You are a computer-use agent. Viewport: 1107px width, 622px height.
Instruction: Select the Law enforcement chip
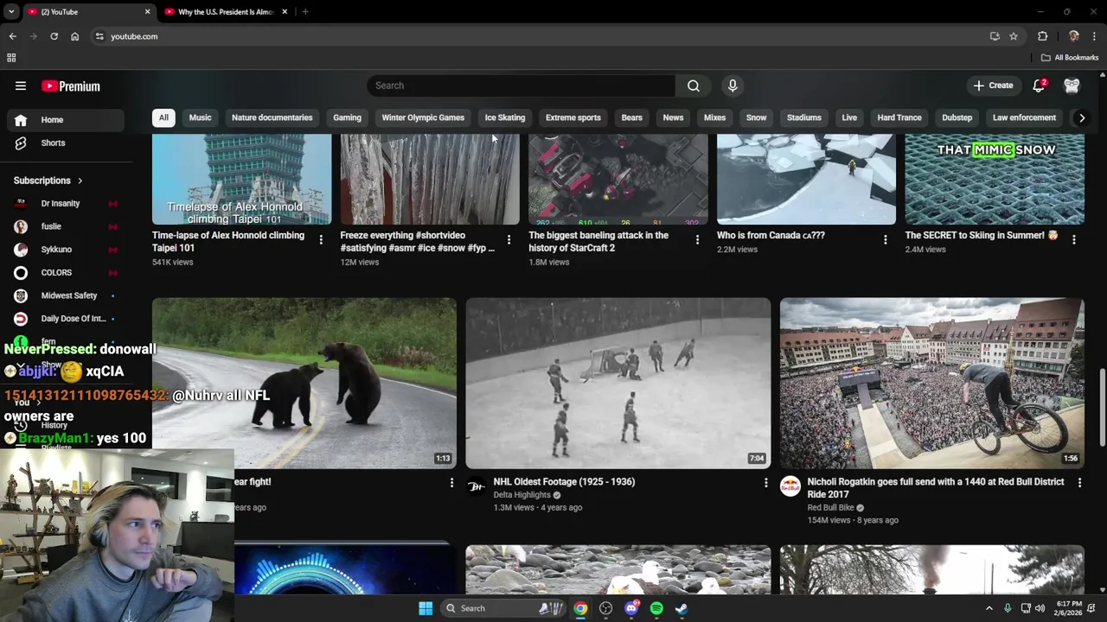1024,117
